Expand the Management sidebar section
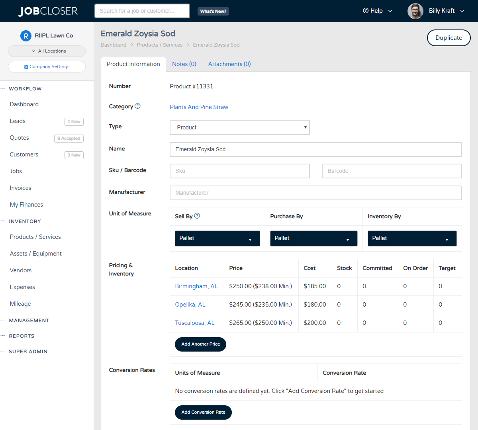This screenshot has width=478, height=430. (x=29, y=321)
